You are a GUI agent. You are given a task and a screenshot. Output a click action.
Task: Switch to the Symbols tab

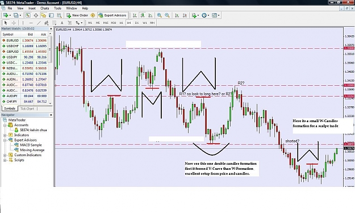[10, 108]
